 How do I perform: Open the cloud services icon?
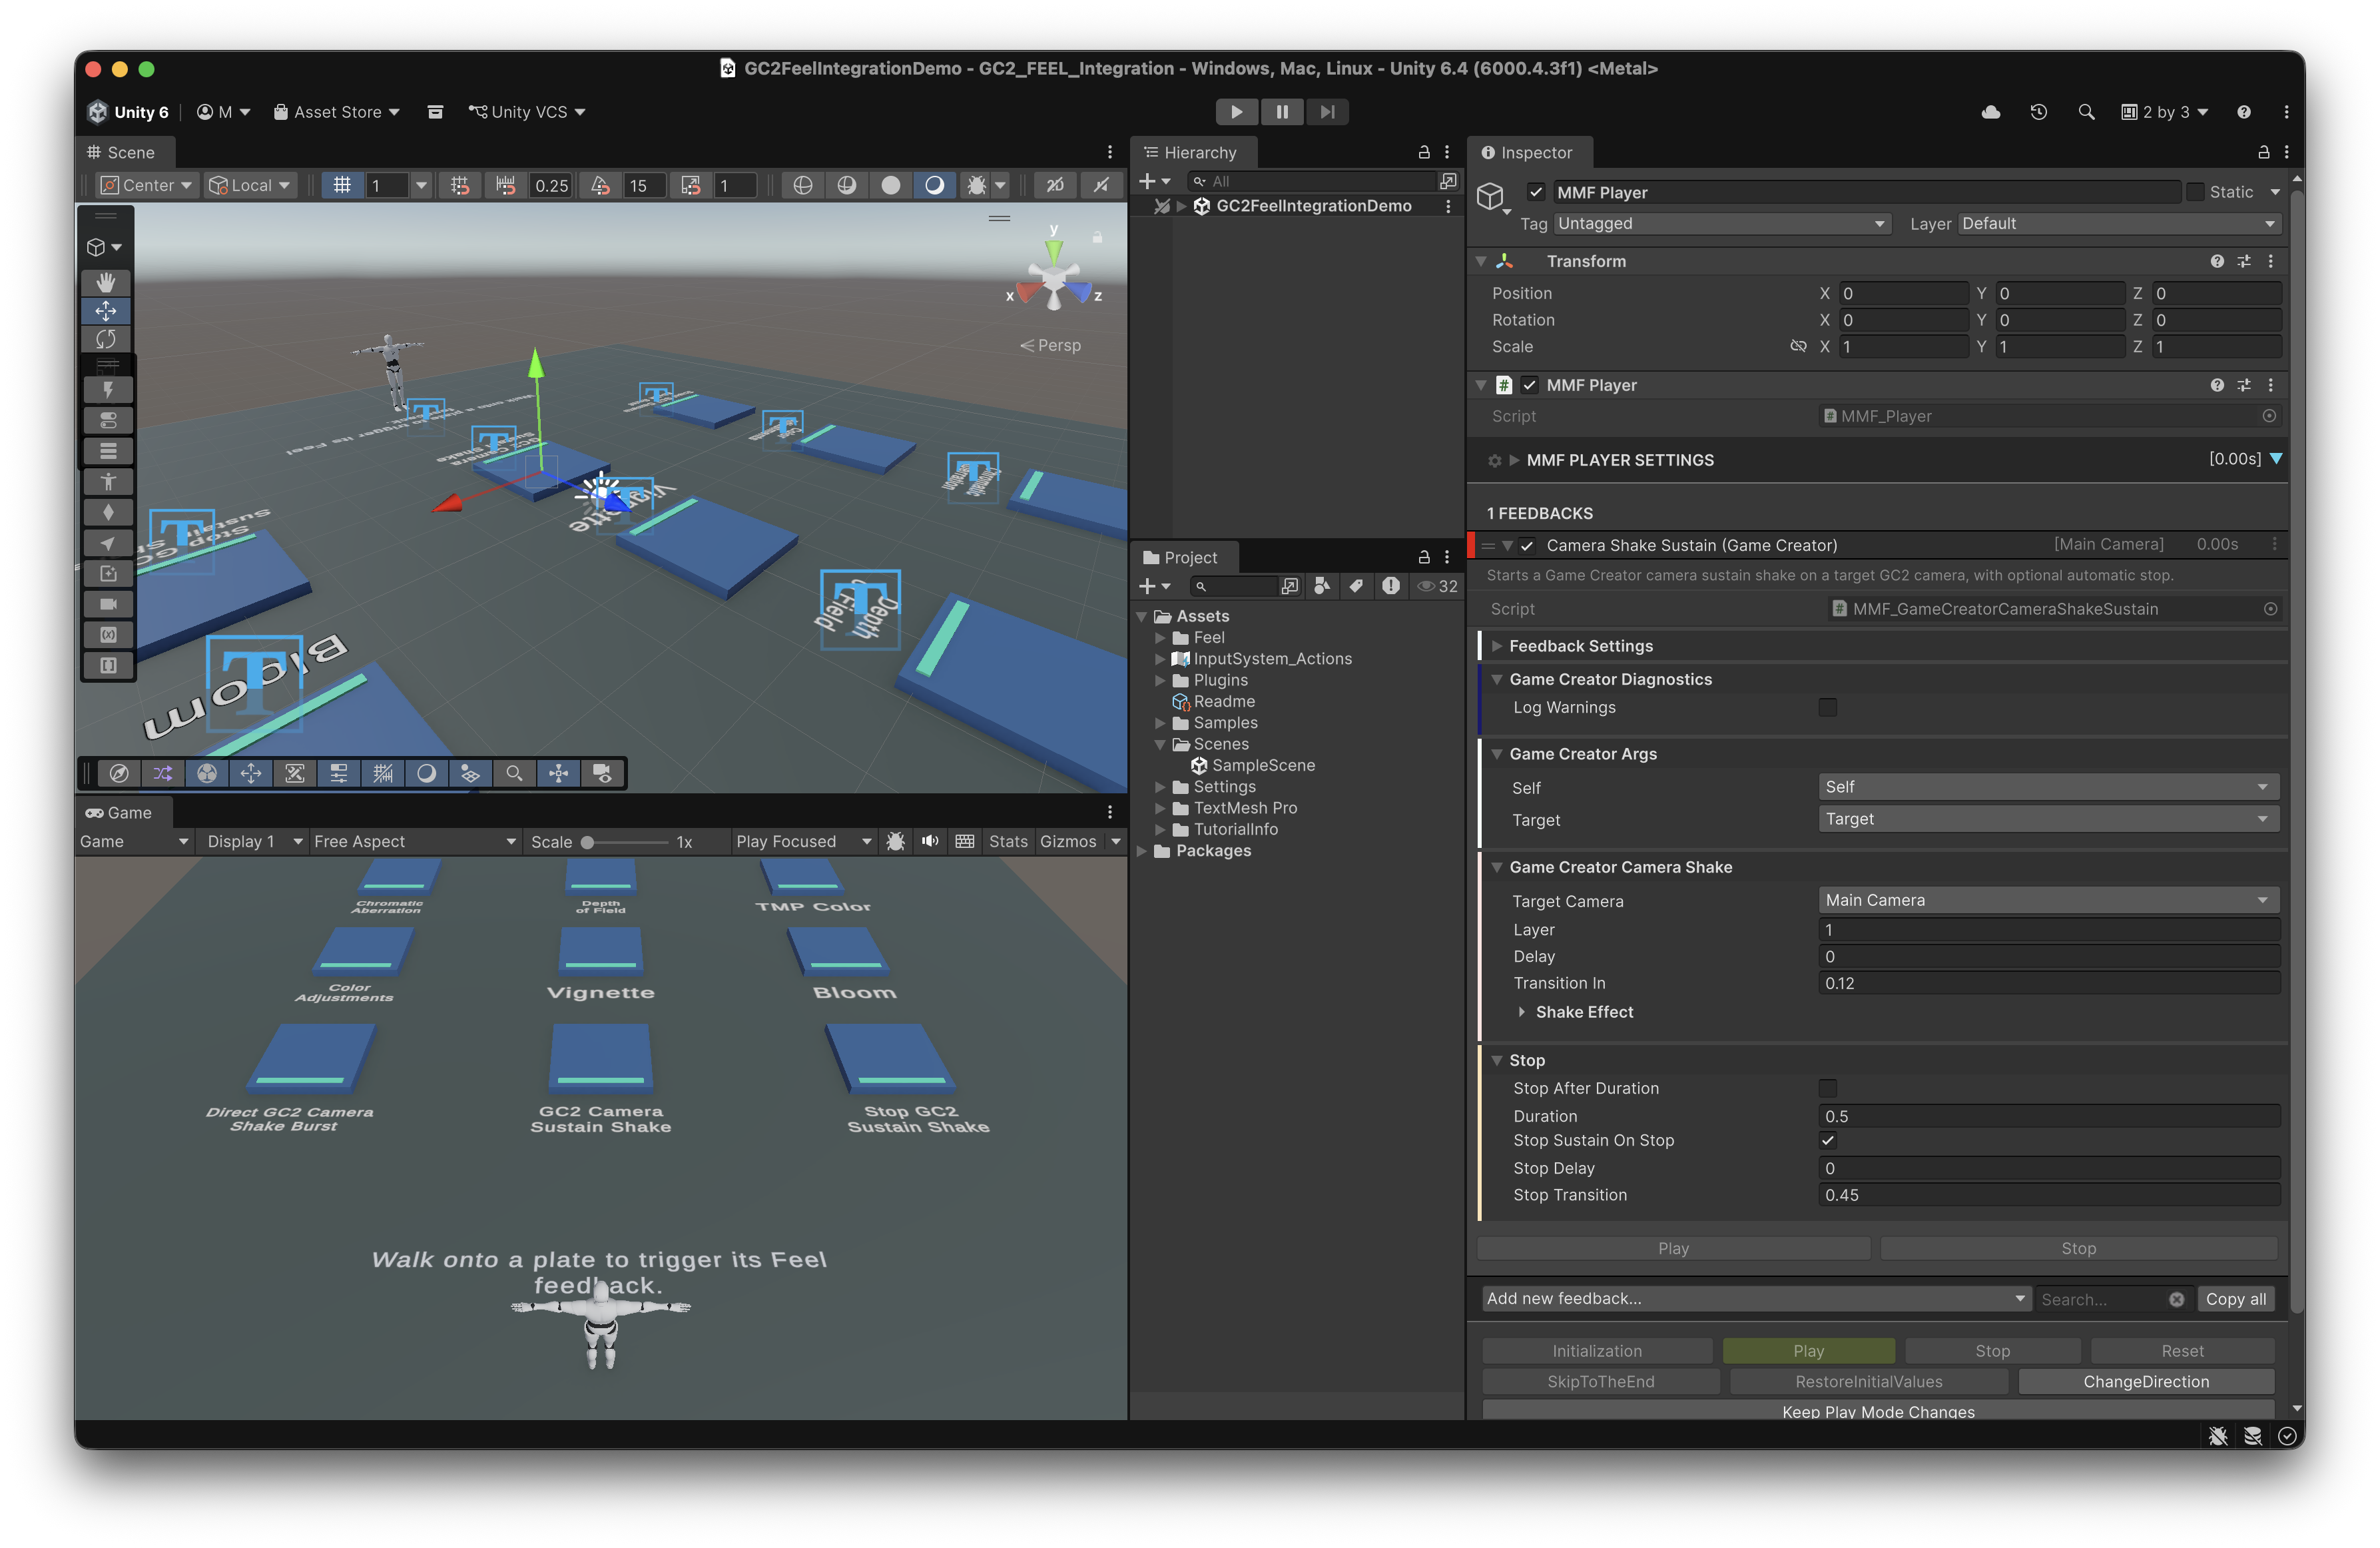(x=1991, y=112)
